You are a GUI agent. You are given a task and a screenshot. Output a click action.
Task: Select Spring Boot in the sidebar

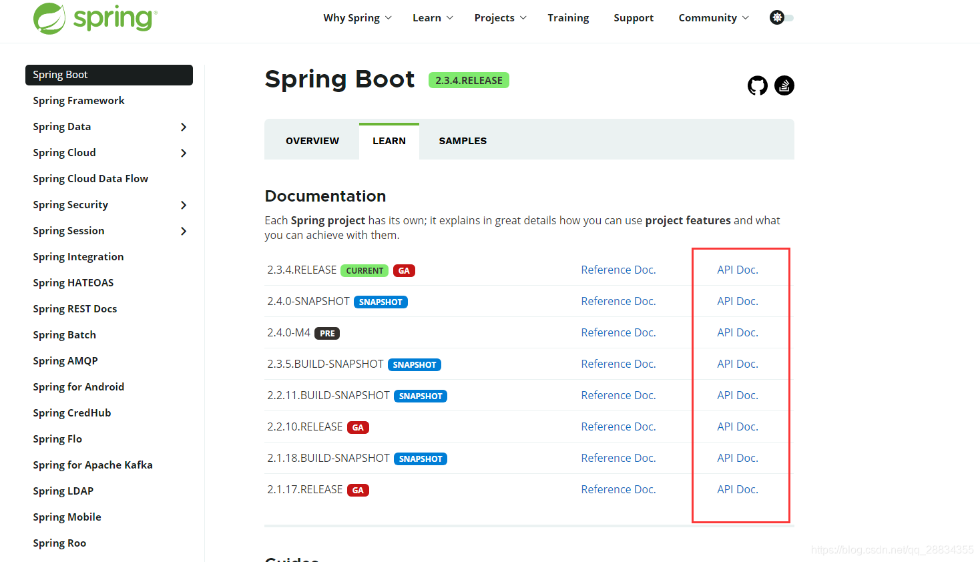click(x=109, y=75)
